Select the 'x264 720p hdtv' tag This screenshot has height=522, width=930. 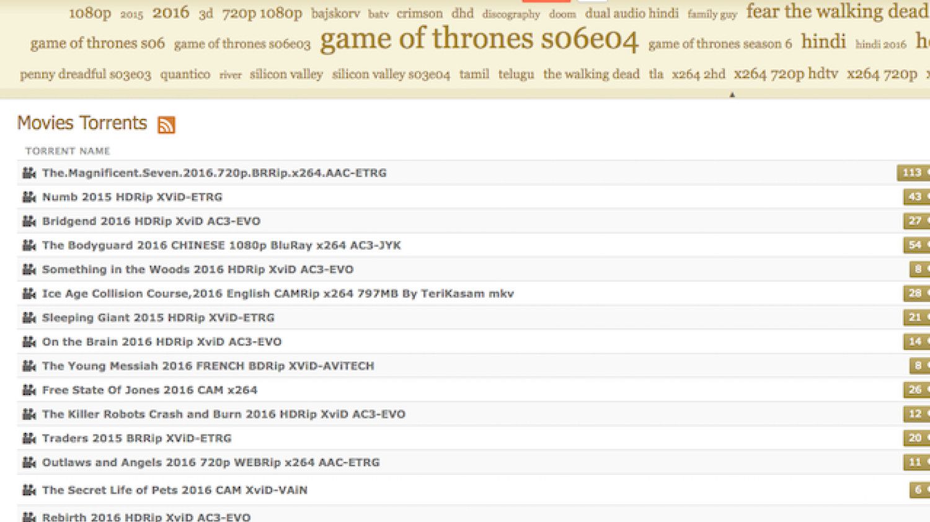pyautogui.click(x=786, y=74)
